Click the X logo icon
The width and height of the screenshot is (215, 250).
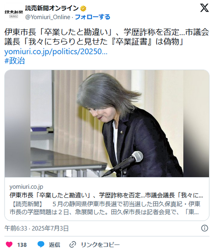[x=204, y=8]
